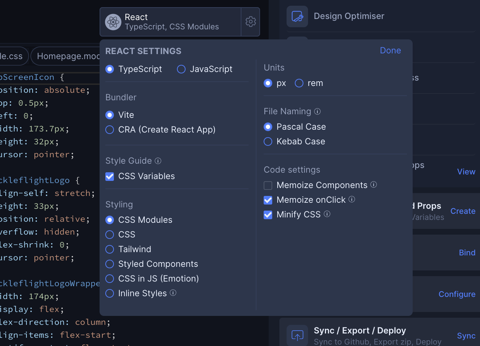Enable the Memoize Components checkbox

(268, 185)
